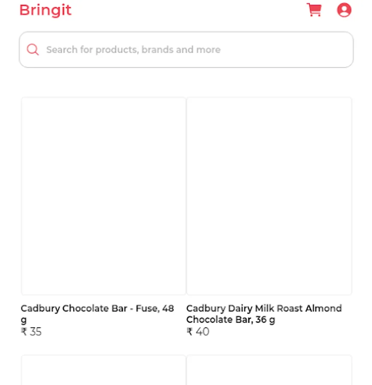Open the Cadbury Fuse product image
The image size is (372, 385).
tap(104, 196)
